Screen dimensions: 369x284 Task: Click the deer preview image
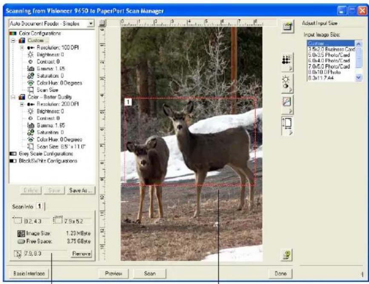pyautogui.click(x=192, y=144)
